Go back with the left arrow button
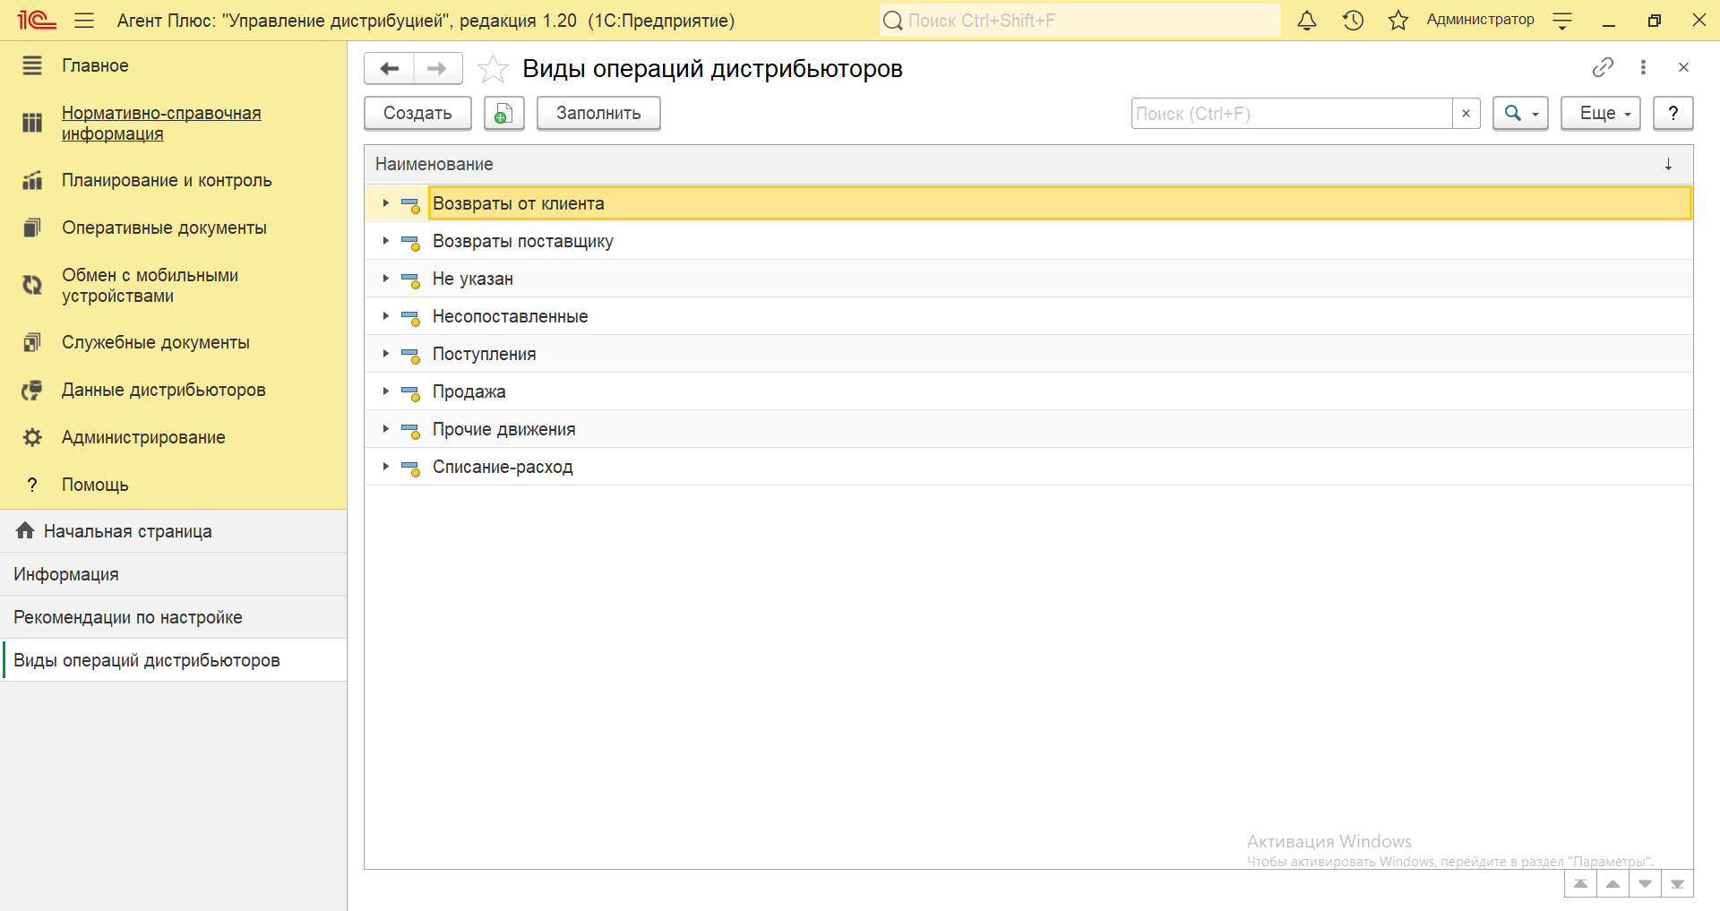 coord(389,68)
